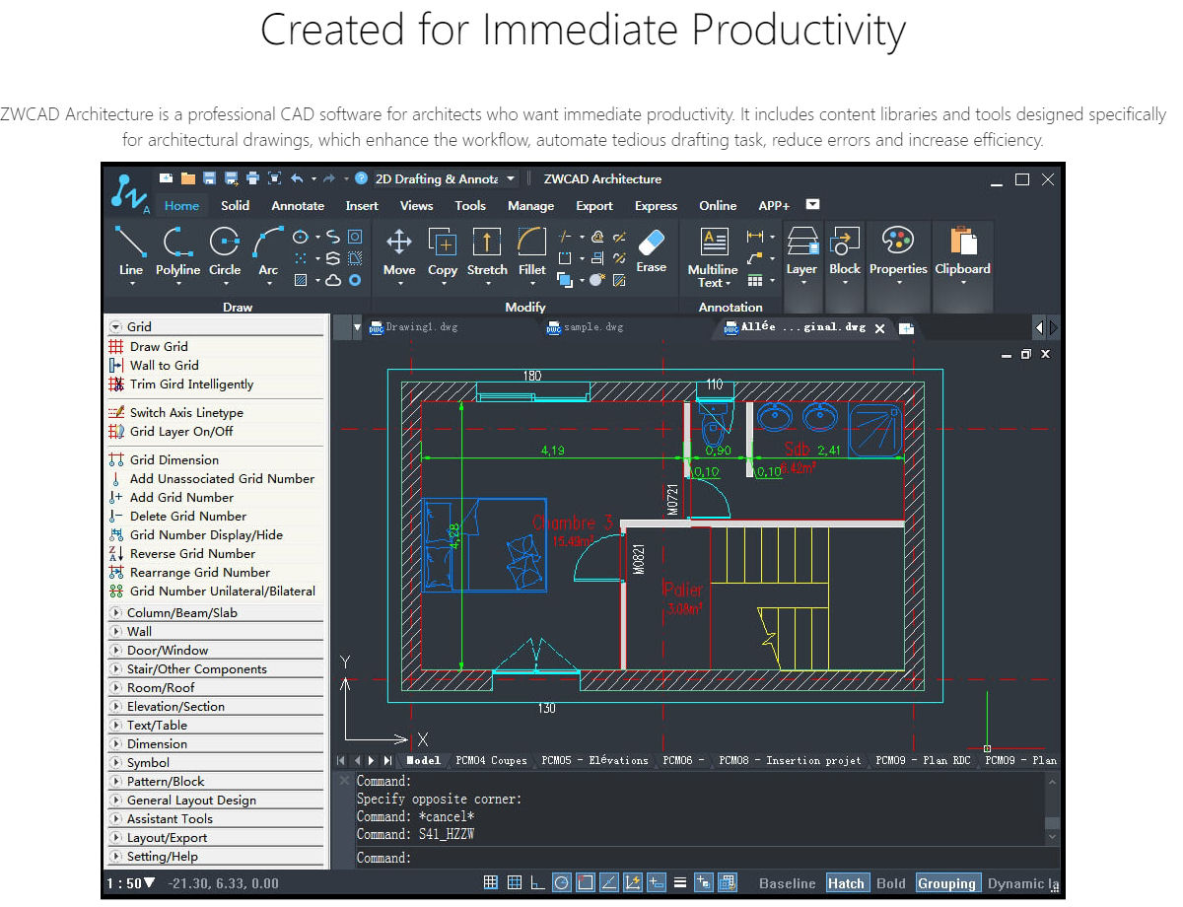Viewport: 1183px width, 907px height.
Task: Click the next layout tab navigation arrow
Action: [372, 760]
